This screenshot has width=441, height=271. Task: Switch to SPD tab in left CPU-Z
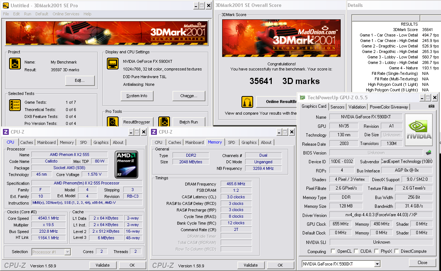click(84, 142)
